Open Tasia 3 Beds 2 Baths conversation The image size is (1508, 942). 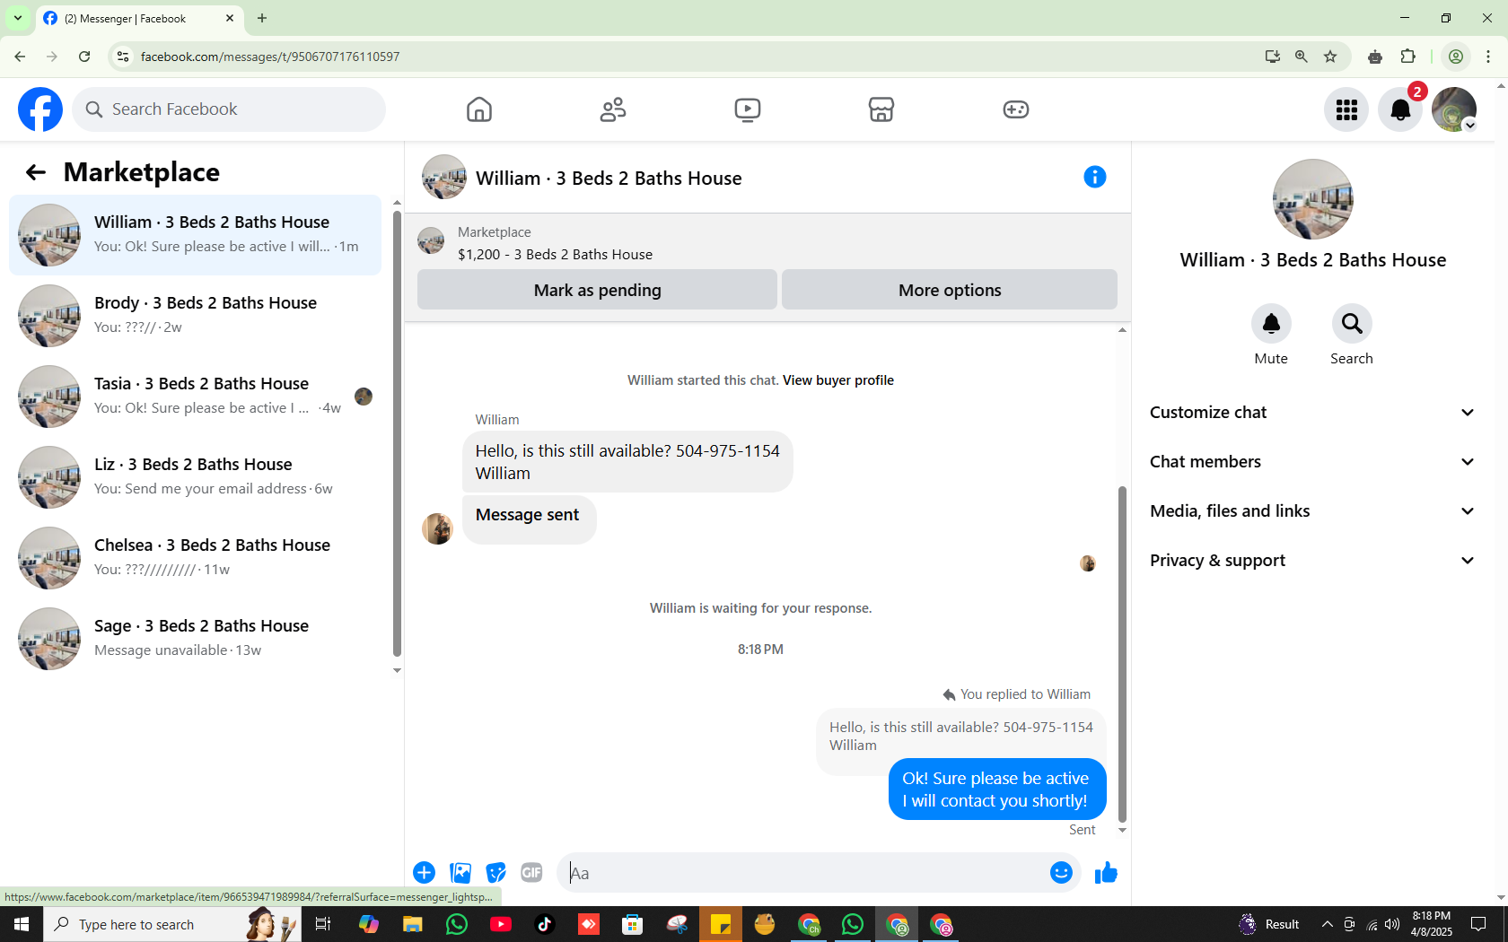tap(195, 397)
